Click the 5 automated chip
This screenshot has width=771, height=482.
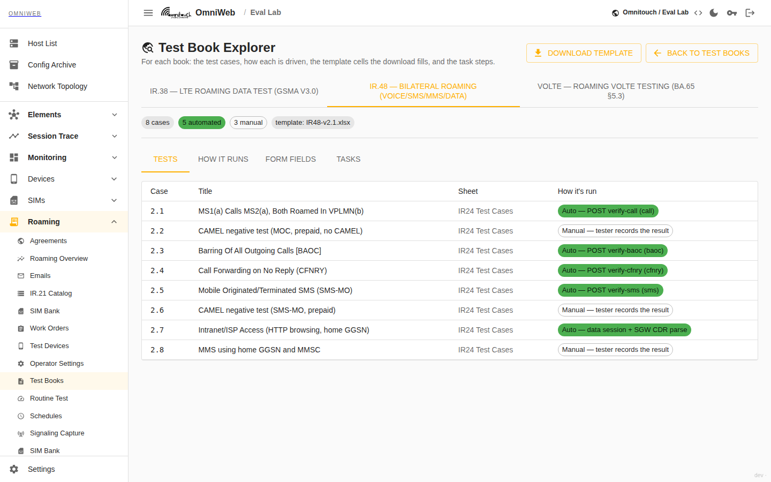click(x=202, y=123)
